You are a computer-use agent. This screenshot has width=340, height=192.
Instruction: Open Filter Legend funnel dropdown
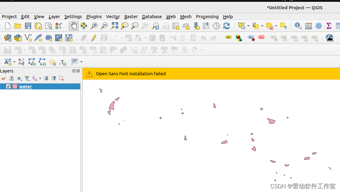point(27,78)
